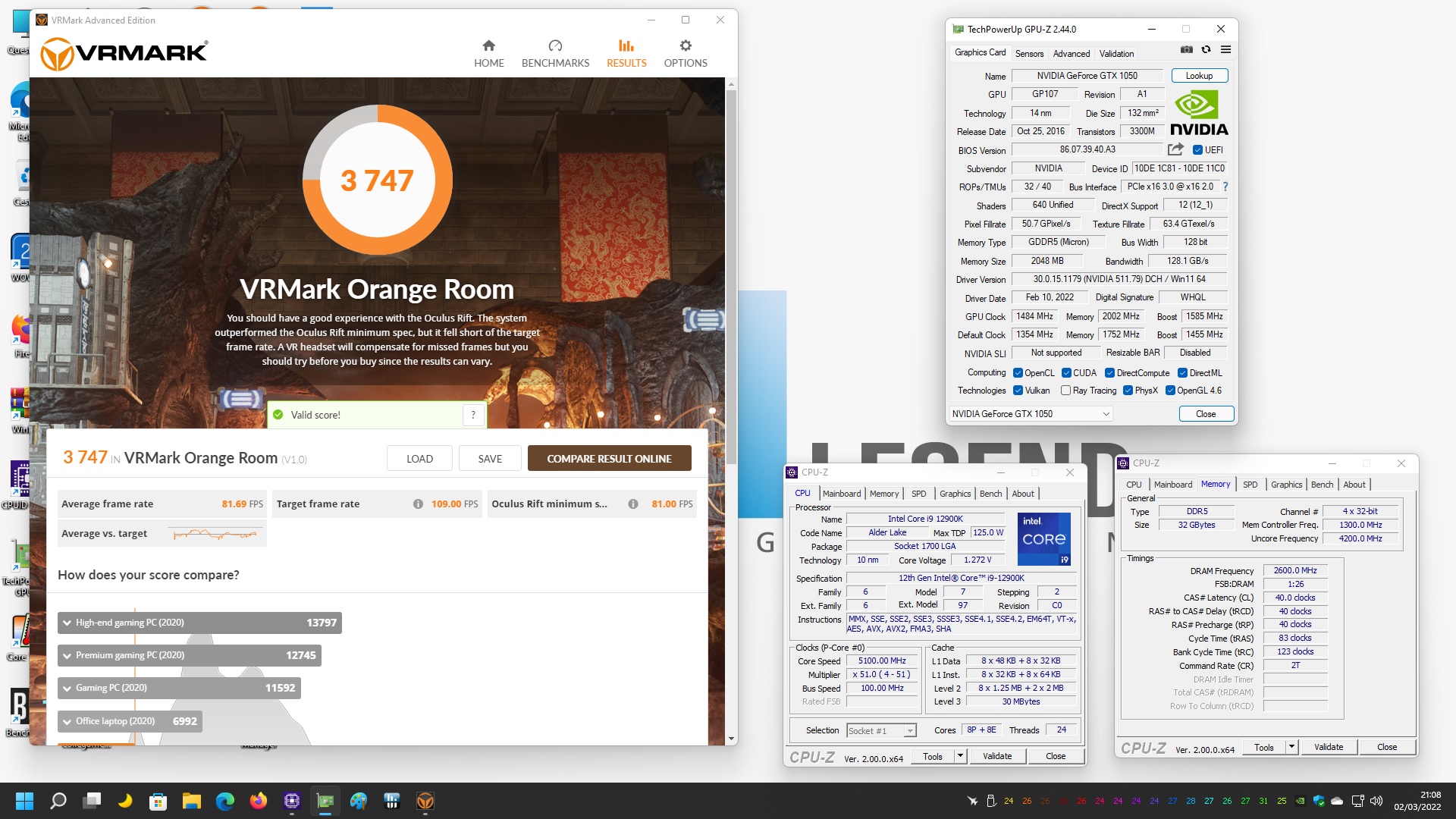Click the VRMark icon on the taskbar

coord(425,801)
